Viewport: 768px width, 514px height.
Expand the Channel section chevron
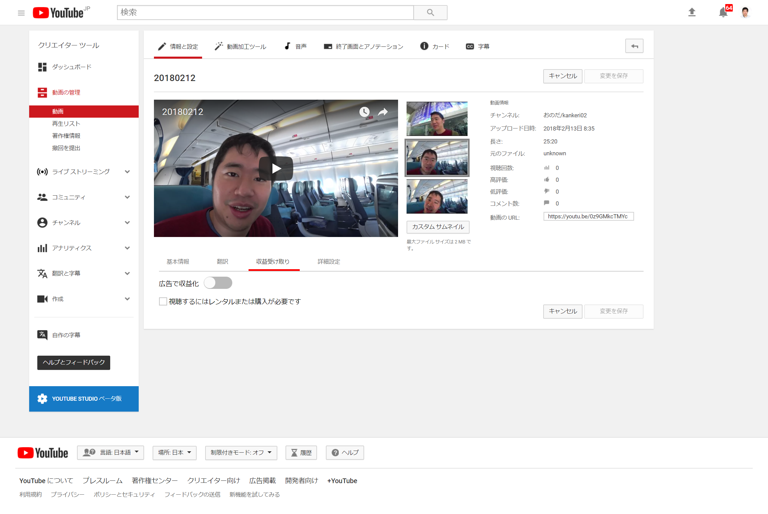pos(127,222)
